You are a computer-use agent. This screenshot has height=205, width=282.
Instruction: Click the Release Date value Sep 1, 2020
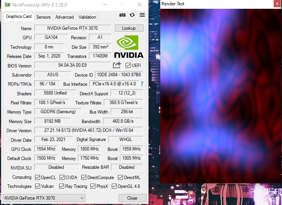[x=49, y=56]
